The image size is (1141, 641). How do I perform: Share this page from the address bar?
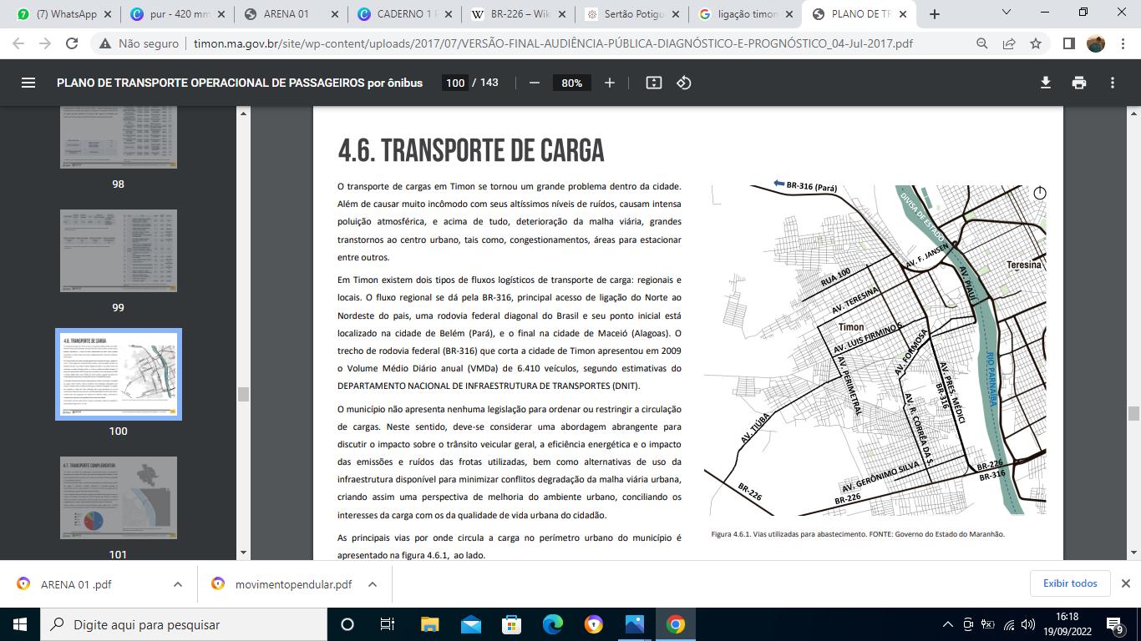tap(1009, 43)
